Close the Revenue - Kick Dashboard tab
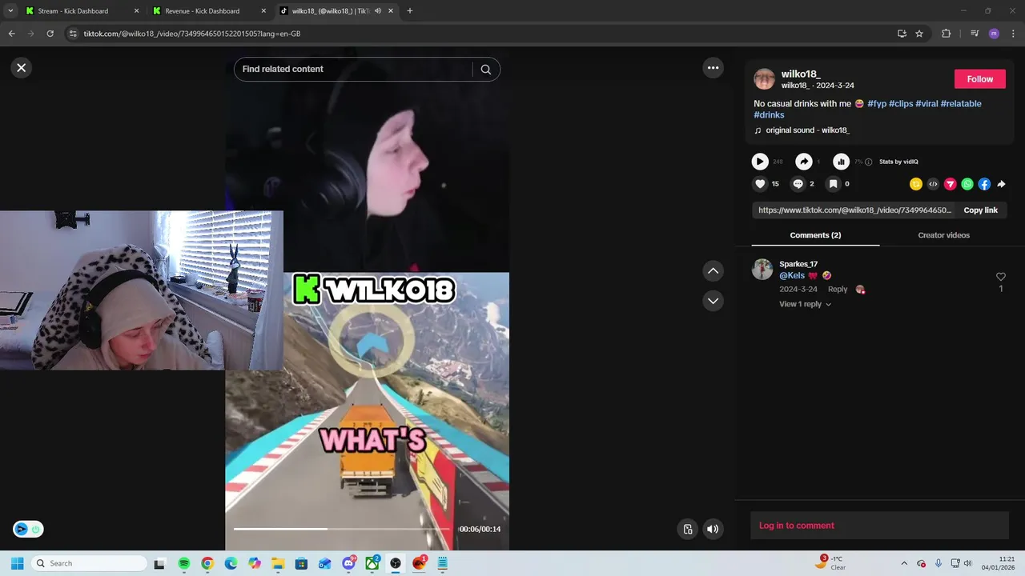 (263, 11)
